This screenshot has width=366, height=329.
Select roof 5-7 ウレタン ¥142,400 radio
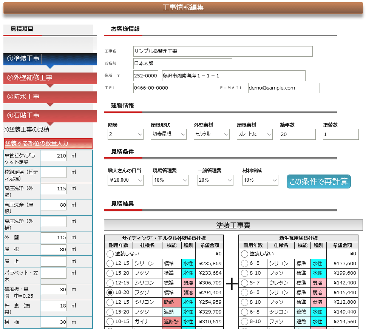click(244, 283)
